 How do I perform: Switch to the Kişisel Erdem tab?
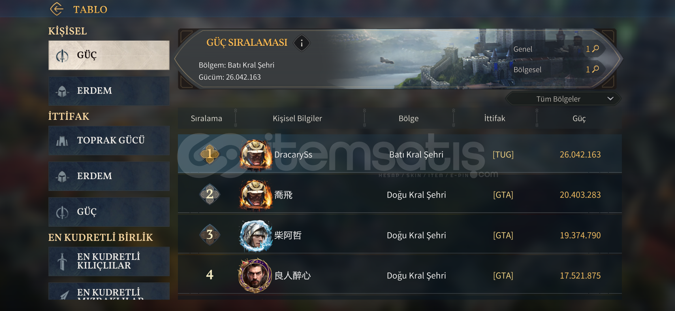[x=109, y=91]
